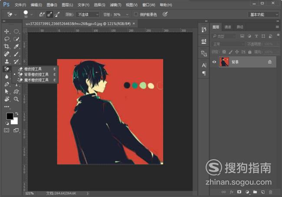Click the active Background Eraser tool in toolbox
Screen dimensions: 282x197
[x=7, y=69]
